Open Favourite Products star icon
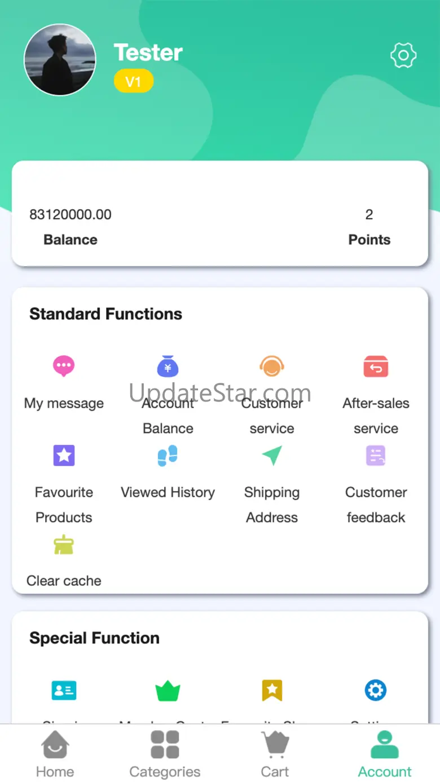440x782 pixels. (x=64, y=456)
